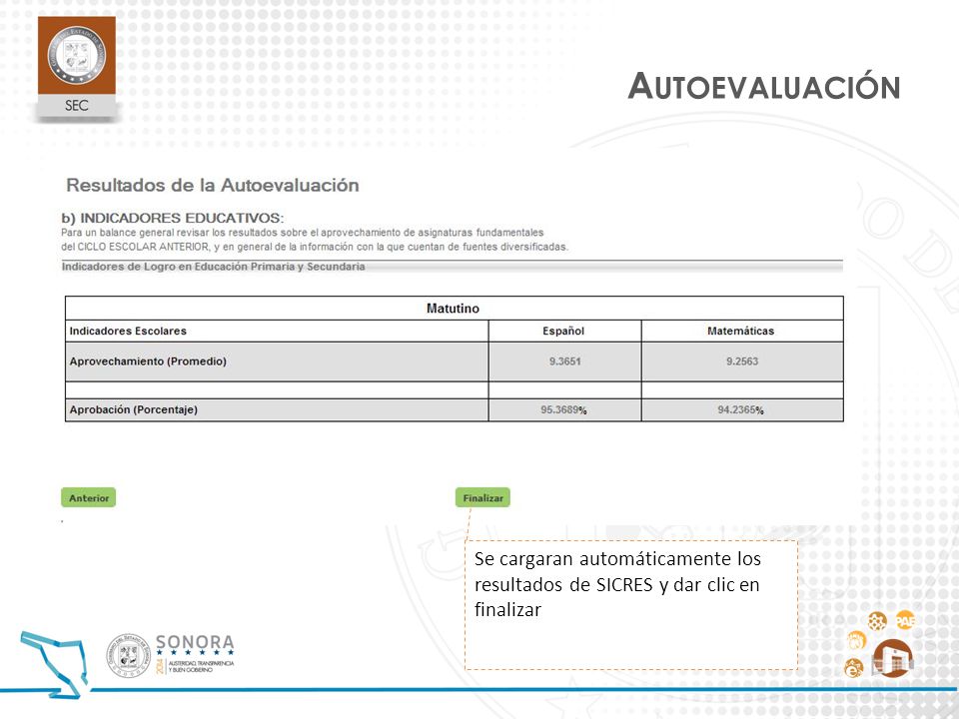Click the Aprobación (Porcentaje) row label

133,409
